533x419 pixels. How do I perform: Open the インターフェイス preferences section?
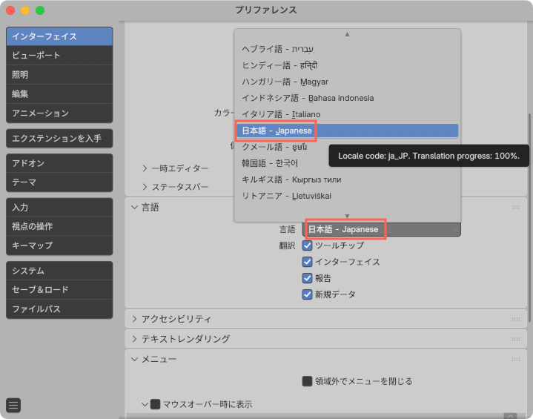59,36
